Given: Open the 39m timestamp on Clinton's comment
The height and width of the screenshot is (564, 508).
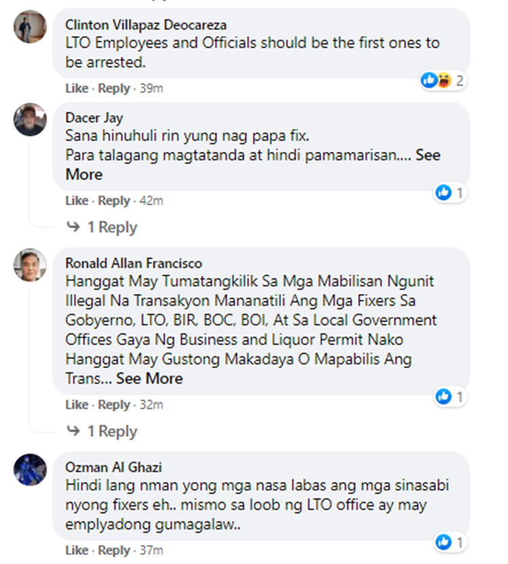Looking at the screenshot, I should point(151,88).
